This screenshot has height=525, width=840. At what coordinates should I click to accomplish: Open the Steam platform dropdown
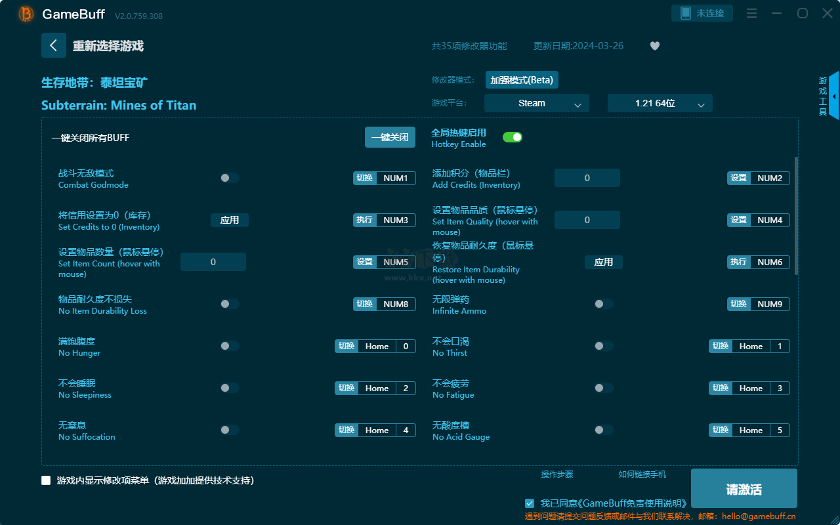[537, 103]
